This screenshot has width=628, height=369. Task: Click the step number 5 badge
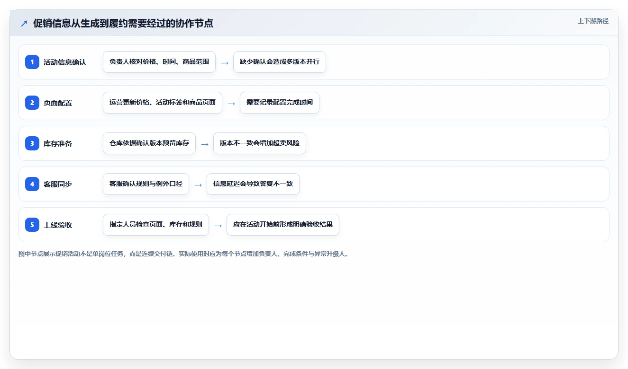(x=32, y=225)
